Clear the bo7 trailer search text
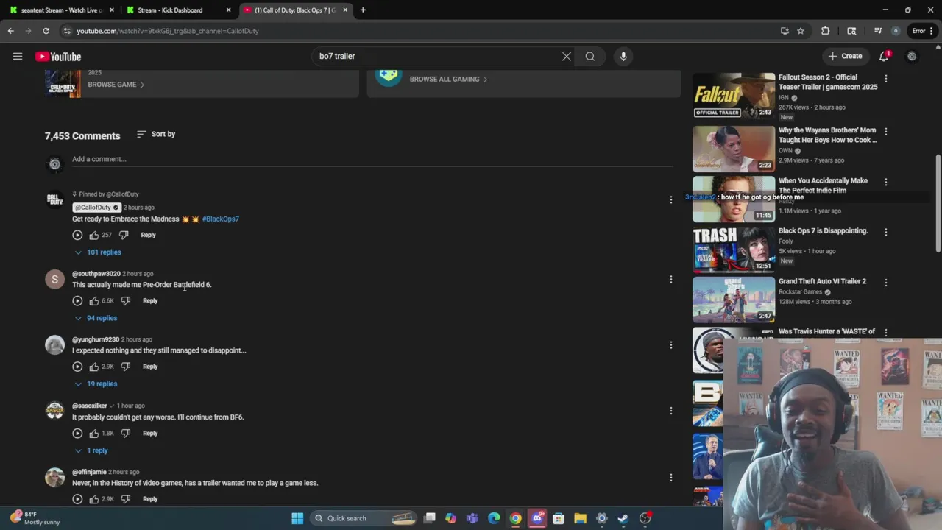Image resolution: width=942 pixels, height=530 pixels. coord(567,56)
